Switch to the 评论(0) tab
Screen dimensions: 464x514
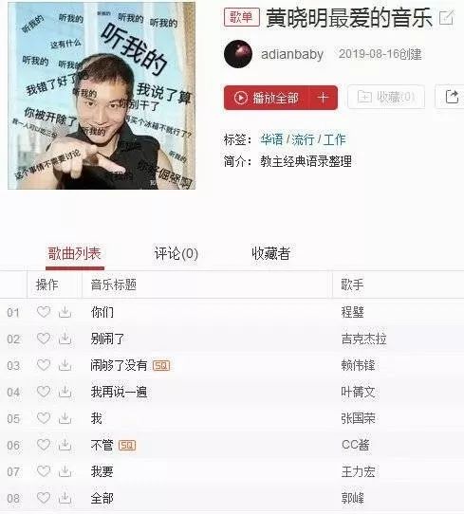click(176, 253)
